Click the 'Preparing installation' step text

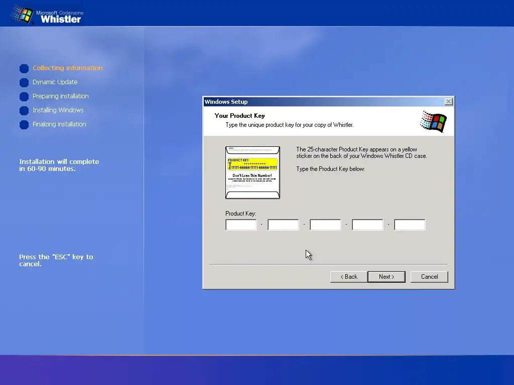61,96
